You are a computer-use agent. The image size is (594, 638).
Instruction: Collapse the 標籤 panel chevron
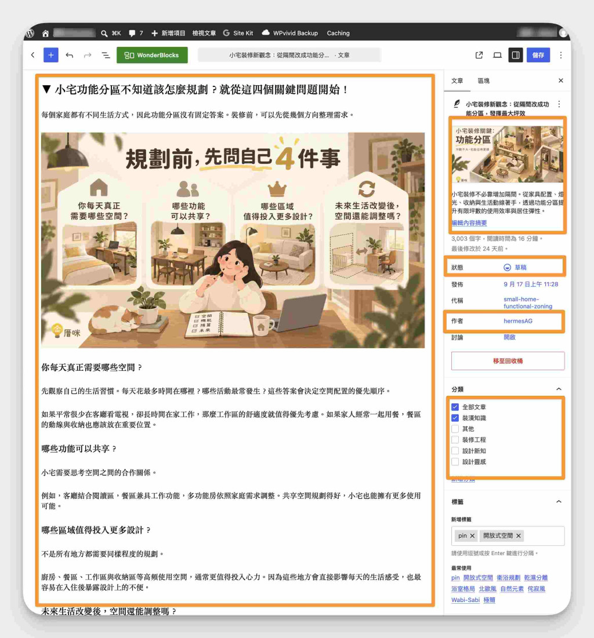point(559,502)
